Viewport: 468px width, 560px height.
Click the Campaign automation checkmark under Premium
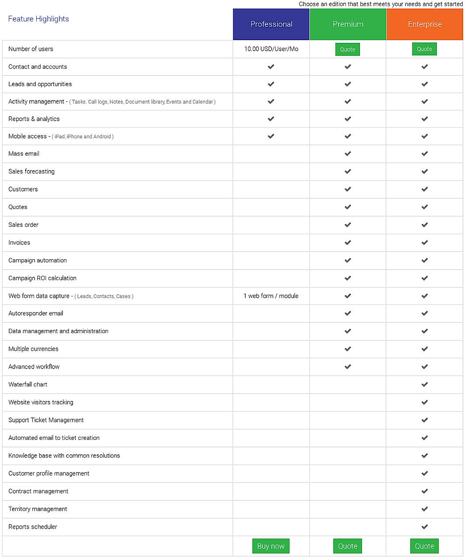click(x=348, y=260)
